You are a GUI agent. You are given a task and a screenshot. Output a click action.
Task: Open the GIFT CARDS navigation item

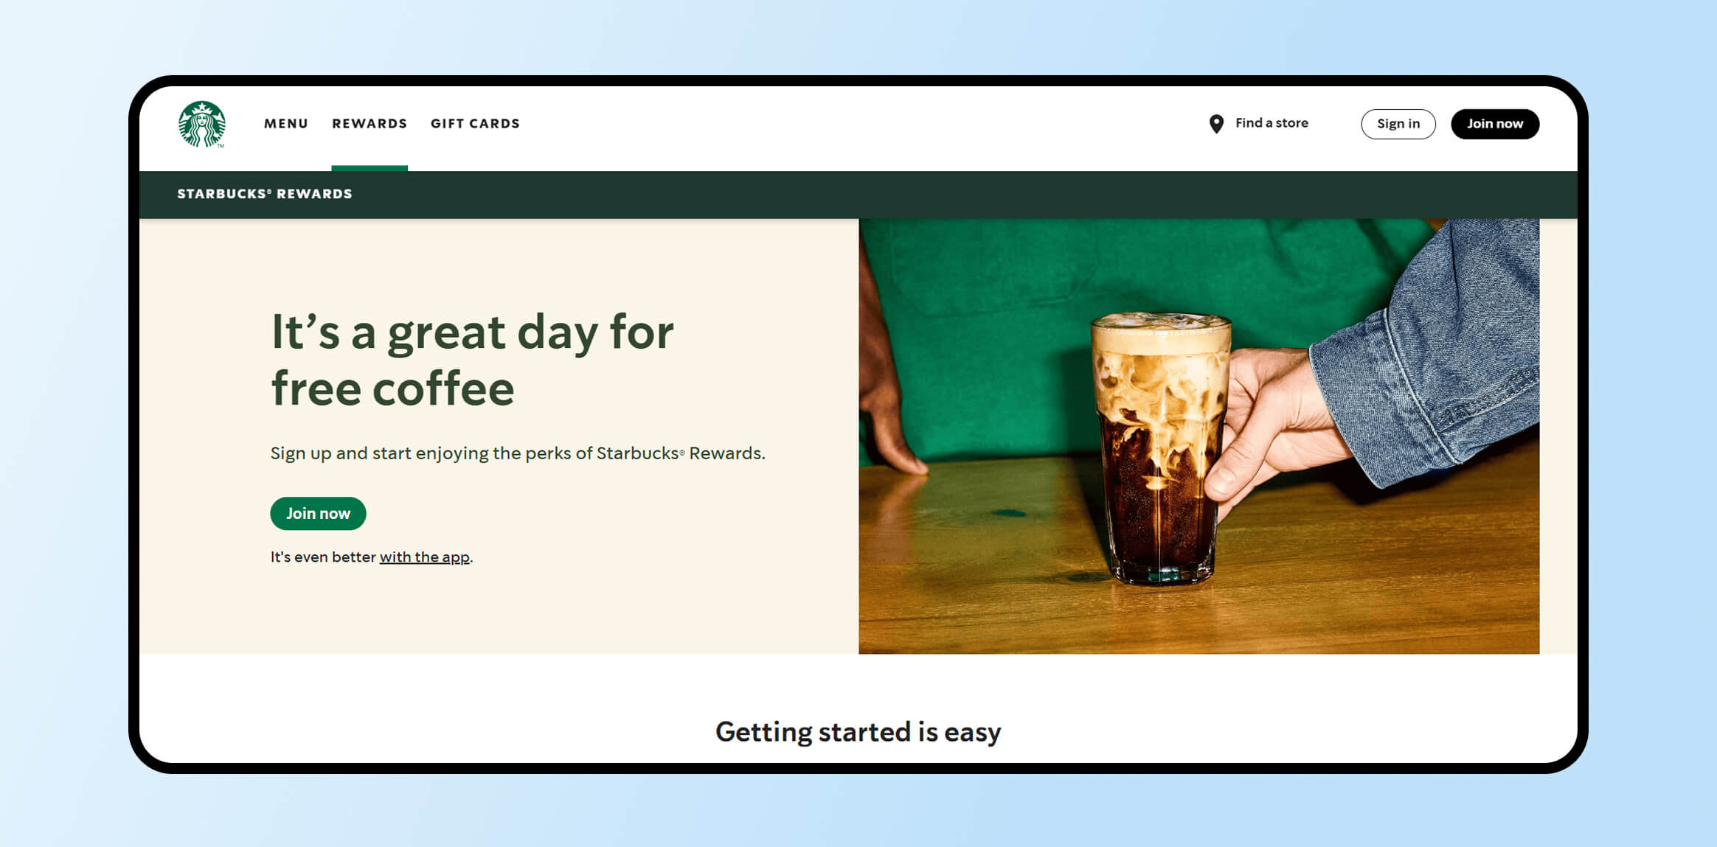pos(475,124)
